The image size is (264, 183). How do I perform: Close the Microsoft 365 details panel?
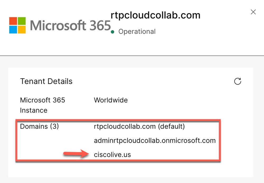tap(253, 12)
